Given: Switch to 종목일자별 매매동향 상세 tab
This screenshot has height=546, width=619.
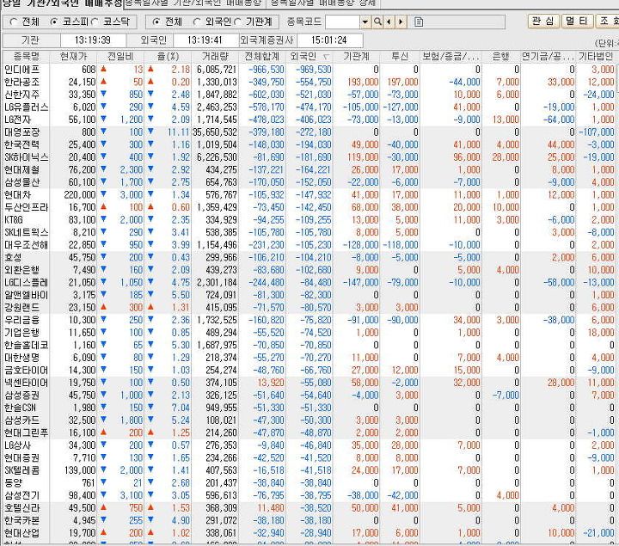Looking at the screenshot, I should coord(323,3).
